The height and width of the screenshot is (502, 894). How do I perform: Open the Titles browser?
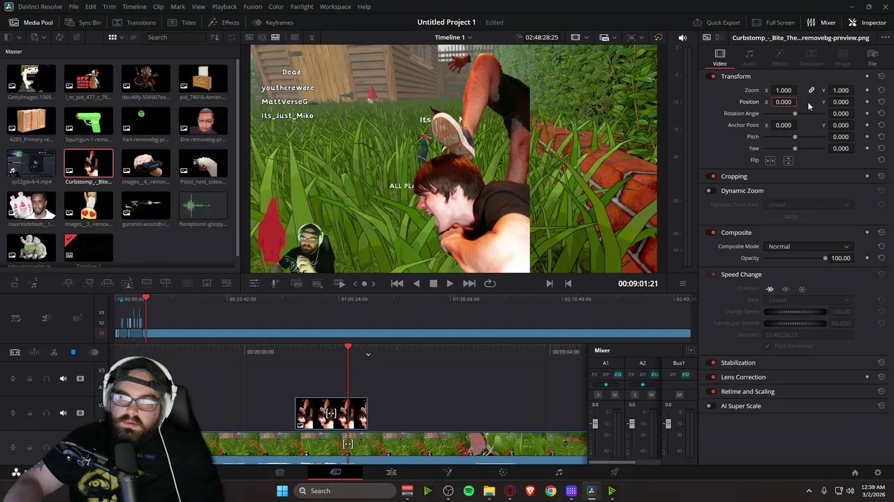pos(182,22)
